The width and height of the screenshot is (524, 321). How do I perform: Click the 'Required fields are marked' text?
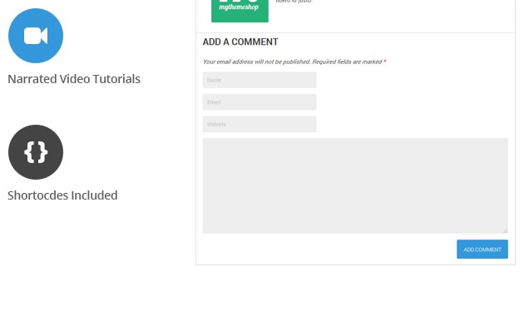347,62
